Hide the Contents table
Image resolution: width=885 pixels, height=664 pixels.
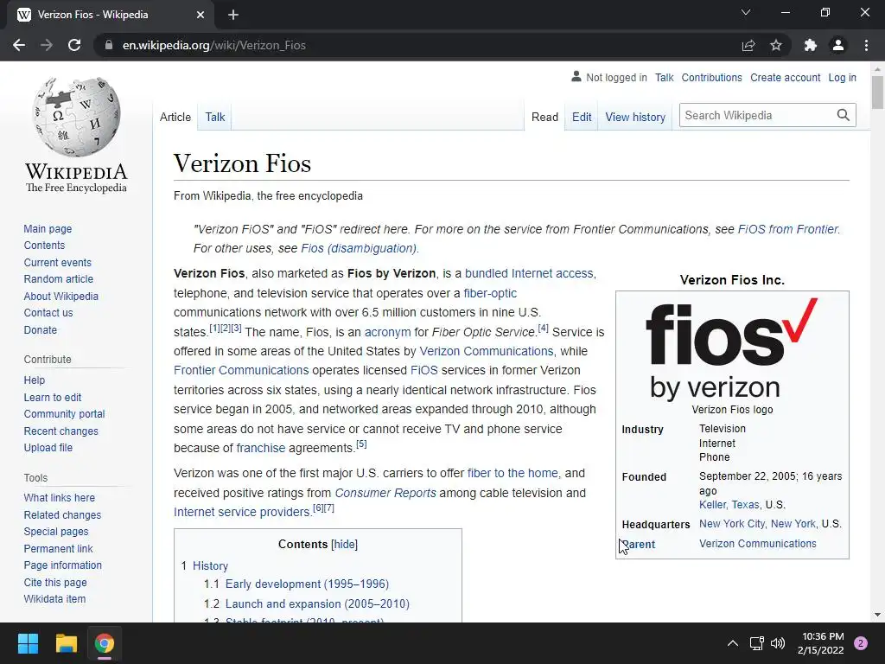pyautogui.click(x=344, y=545)
